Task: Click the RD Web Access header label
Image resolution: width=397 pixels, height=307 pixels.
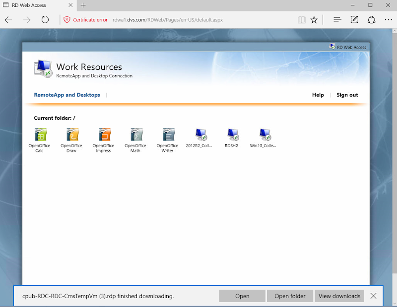Action: pyautogui.click(x=351, y=47)
